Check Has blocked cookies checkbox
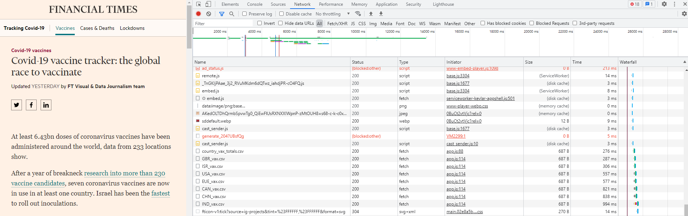Viewport: 688px width, 216px height. point(483,23)
